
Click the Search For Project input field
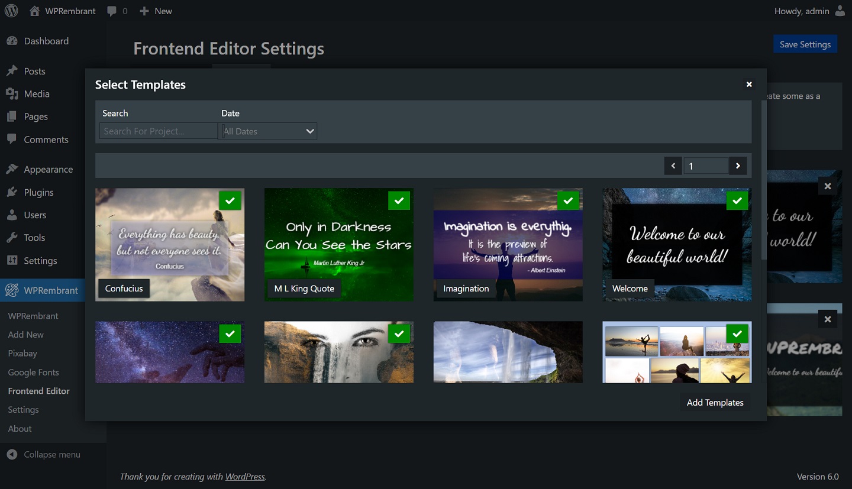click(x=157, y=131)
